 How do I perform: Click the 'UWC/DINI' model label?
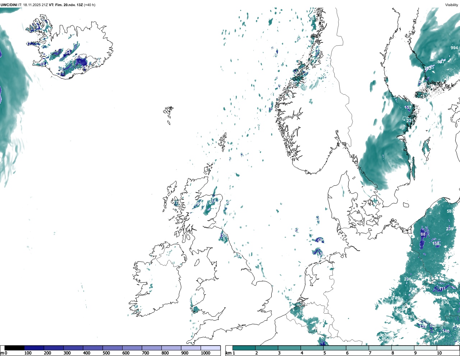point(9,5)
